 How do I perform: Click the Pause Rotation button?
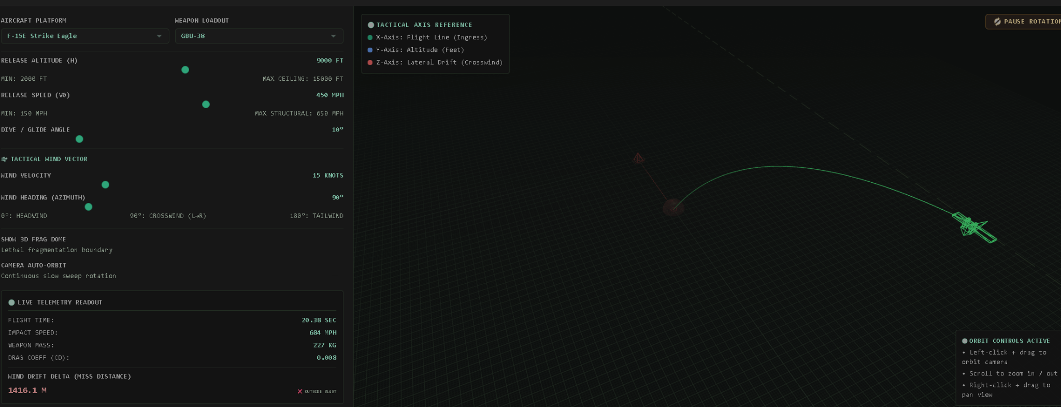[x=1025, y=22]
